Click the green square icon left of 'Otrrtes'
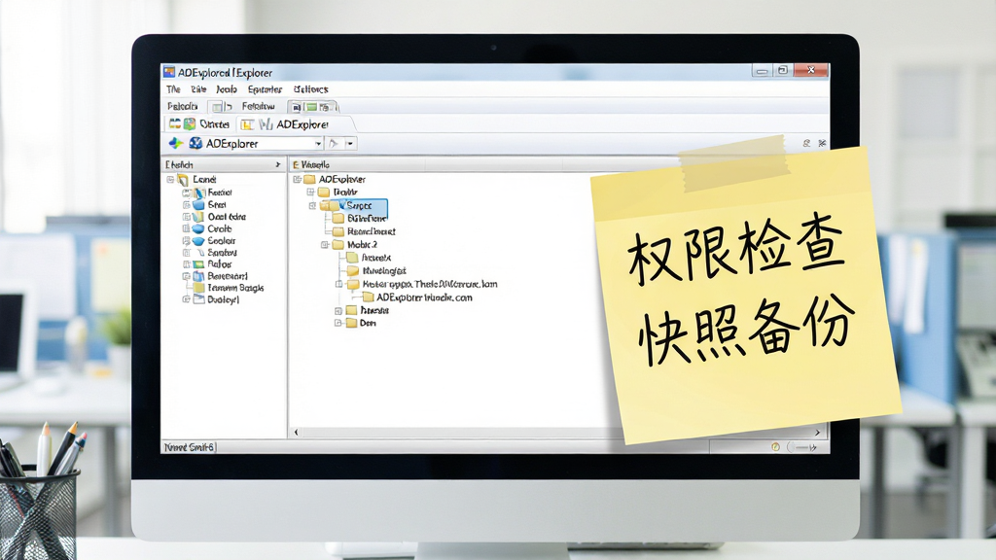 pyautogui.click(x=190, y=123)
